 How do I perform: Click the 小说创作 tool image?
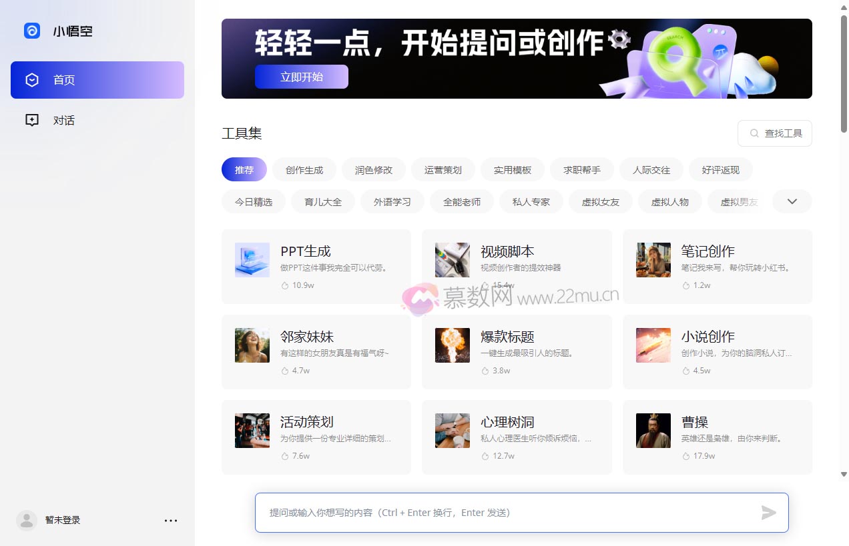coord(653,345)
